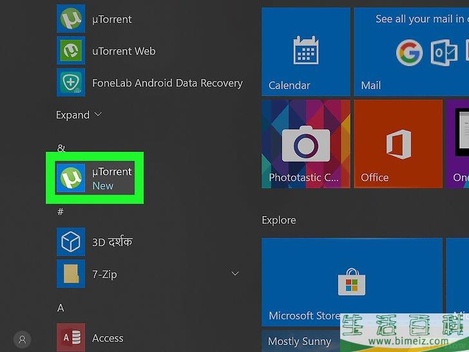Image resolution: width=469 pixels, height=352 pixels.
Task: Open the Mostly Sunny weather tile
Action: (x=301, y=341)
